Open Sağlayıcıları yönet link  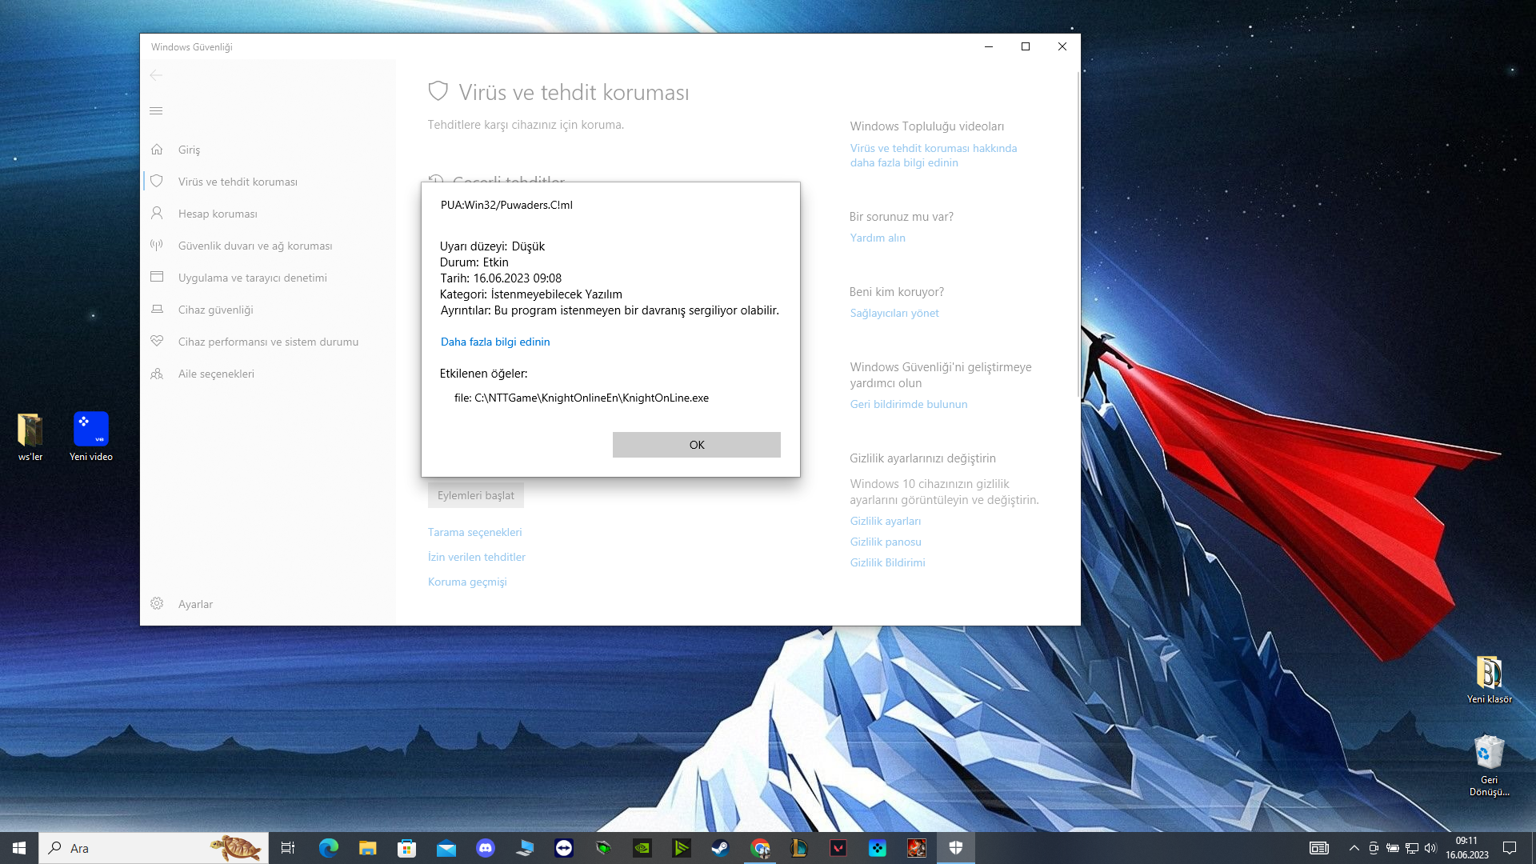coord(894,313)
